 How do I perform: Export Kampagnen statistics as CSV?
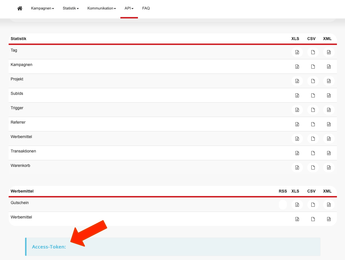point(313,67)
